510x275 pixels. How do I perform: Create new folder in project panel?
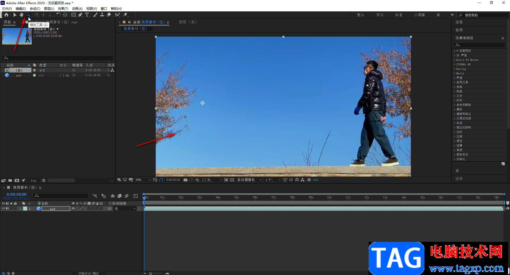(10, 181)
